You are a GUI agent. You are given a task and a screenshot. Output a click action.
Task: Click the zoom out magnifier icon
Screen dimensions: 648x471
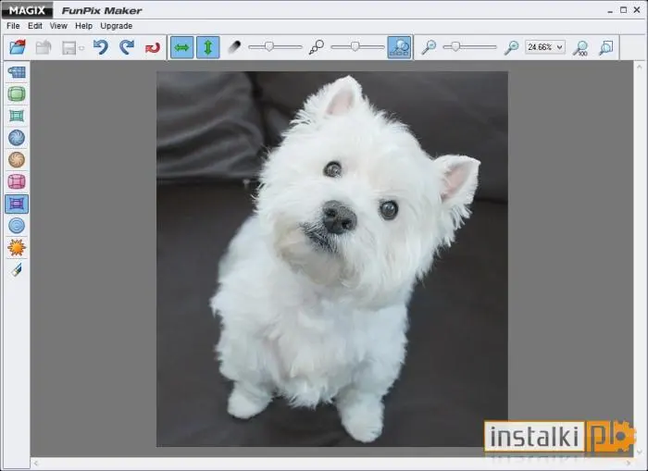(x=429, y=47)
